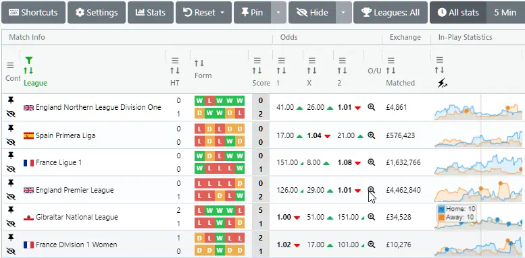Viewport: 525px width, 258px height.
Task: Open the Leagues: All filter
Action: pos(391,13)
